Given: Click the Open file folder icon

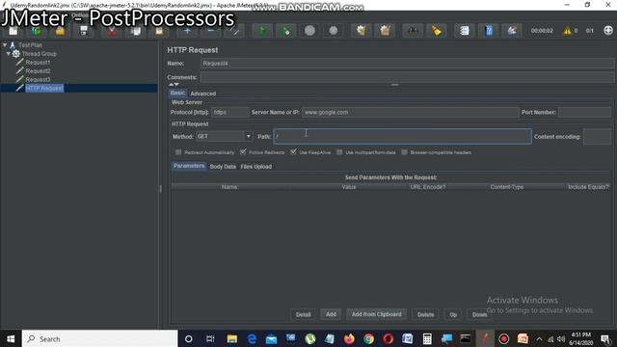Looking at the screenshot, I should coord(60,31).
